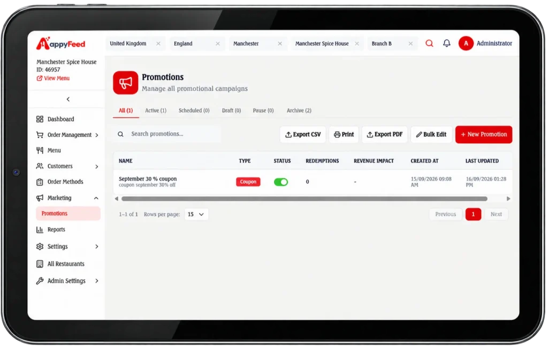Switch to the Pause (0) tab
548x347 pixels.
[263, 111]
